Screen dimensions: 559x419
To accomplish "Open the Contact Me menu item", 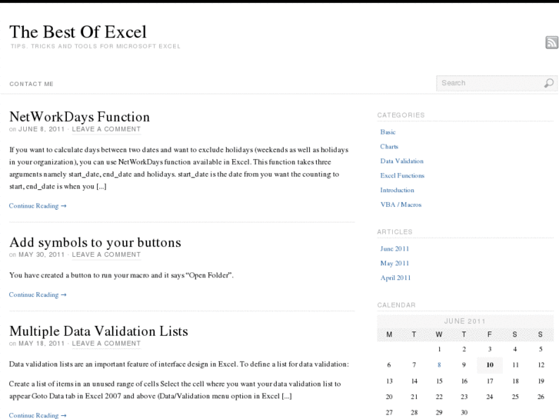I will (32, 84).
